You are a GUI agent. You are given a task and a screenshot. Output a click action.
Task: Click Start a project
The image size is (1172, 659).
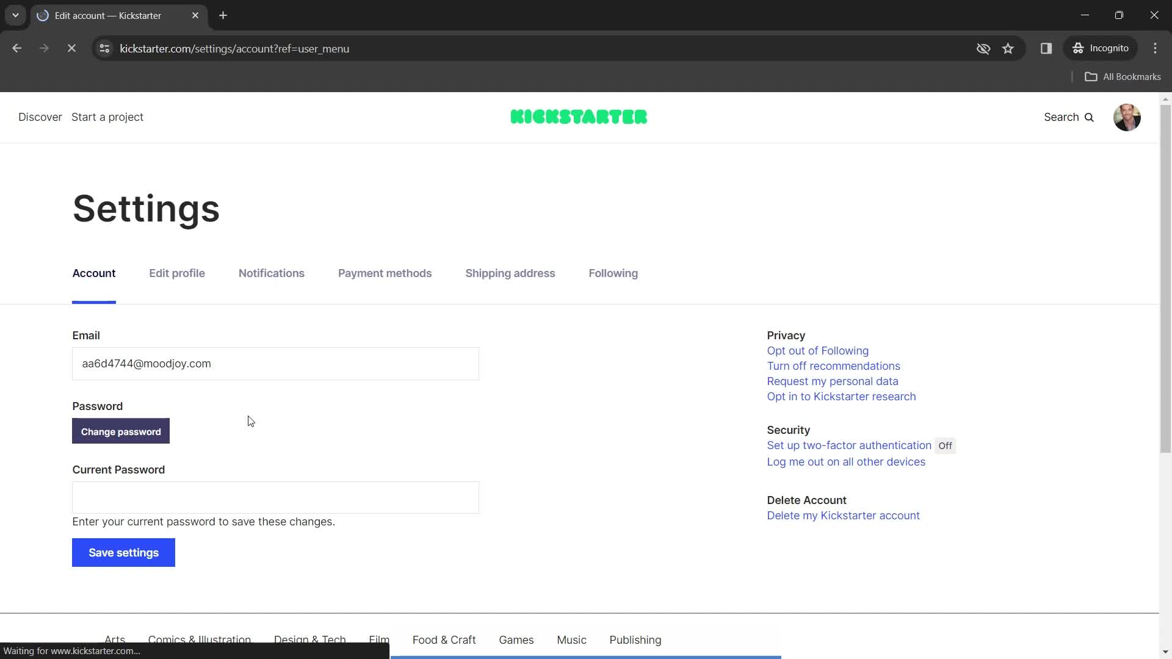click(x=107, y=117)
